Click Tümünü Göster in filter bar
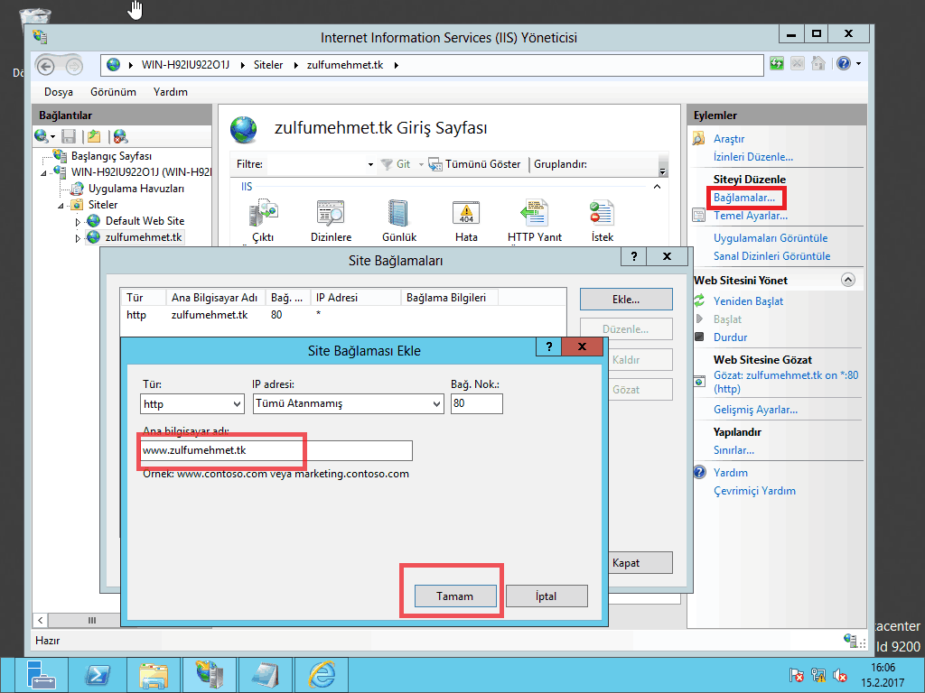This screenshot has height=693, width=925. pyautogui.click(x=475, y=164)
